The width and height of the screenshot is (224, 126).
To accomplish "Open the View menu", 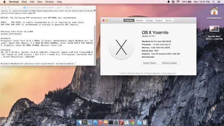I will pos(40,2).
